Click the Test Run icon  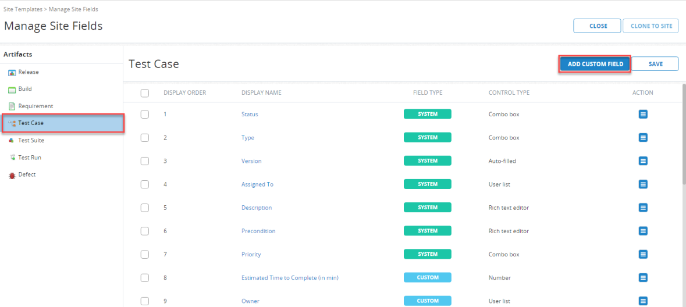point(12,158)
